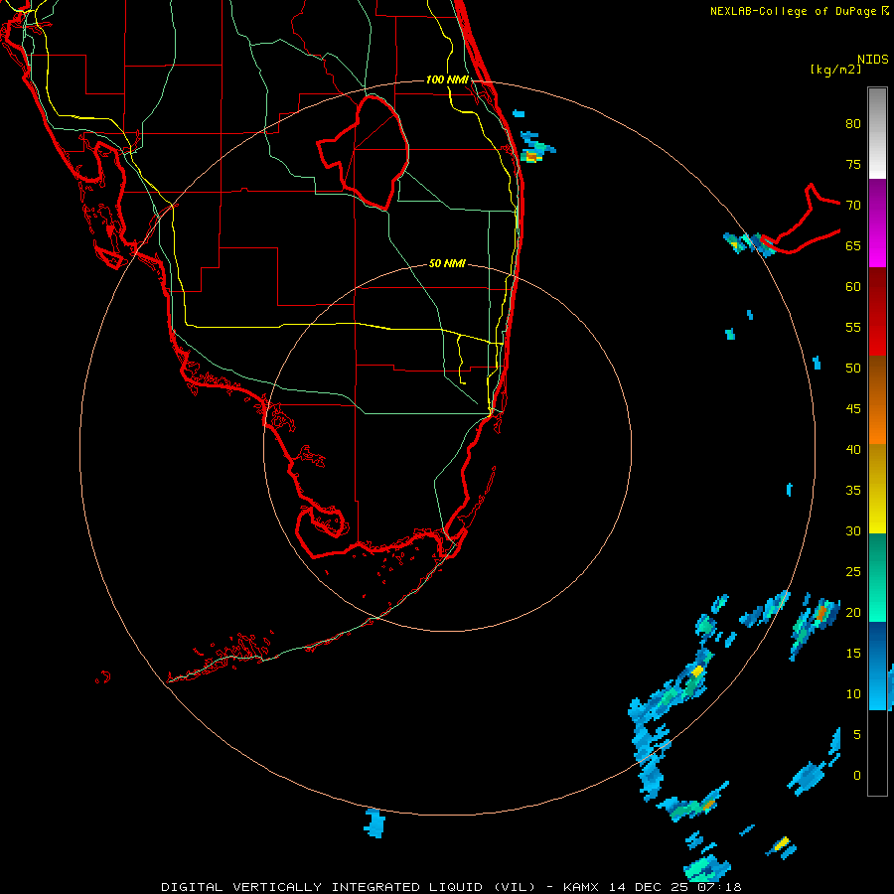Click the NIDS label
Screen dimensions: 894x894
(x=873, y=60)
